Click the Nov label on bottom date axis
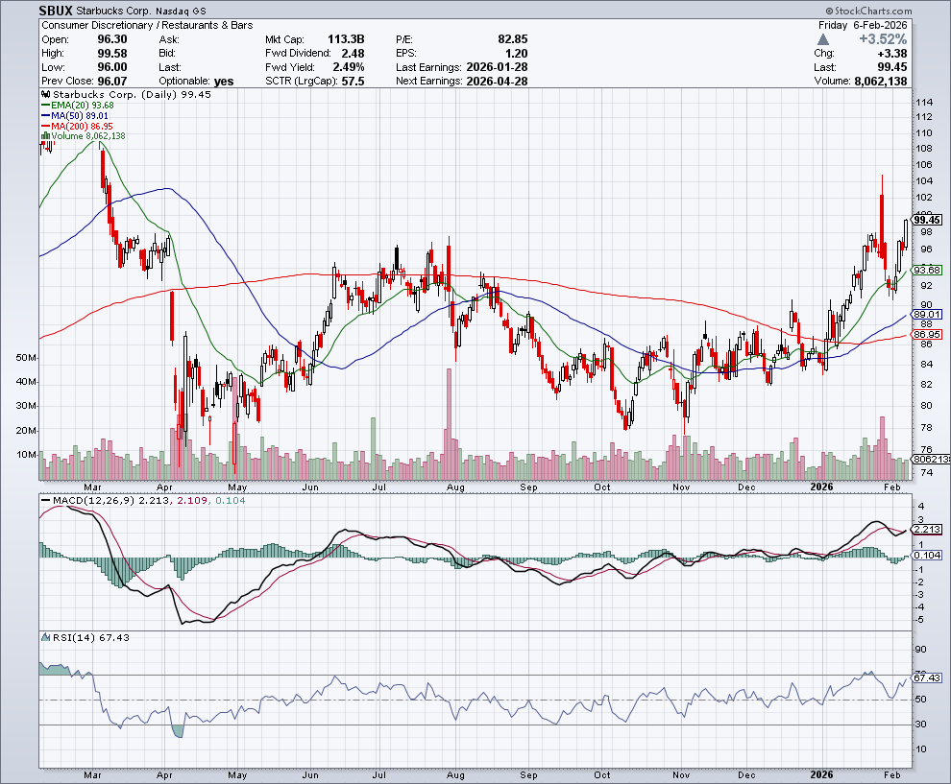The height and width of the screenshot is (784, 951). (x=681, y=775)
